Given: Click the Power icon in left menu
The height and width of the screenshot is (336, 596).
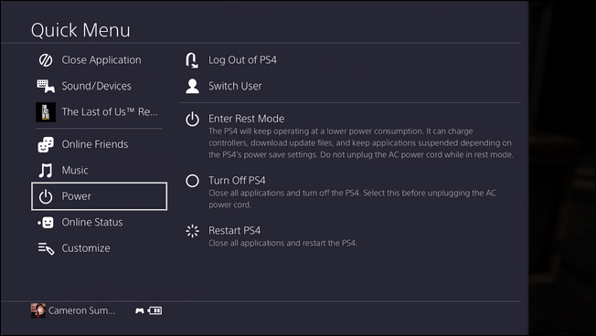Looking at the screenshot, I should 46,196.
